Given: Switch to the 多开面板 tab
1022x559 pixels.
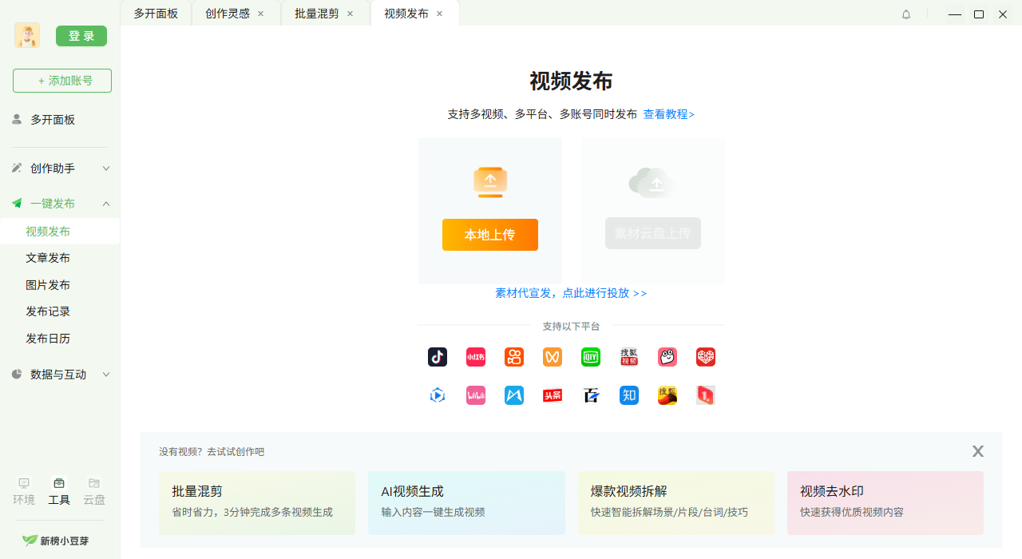Looking at the screenshot, I should pos(156,14).
